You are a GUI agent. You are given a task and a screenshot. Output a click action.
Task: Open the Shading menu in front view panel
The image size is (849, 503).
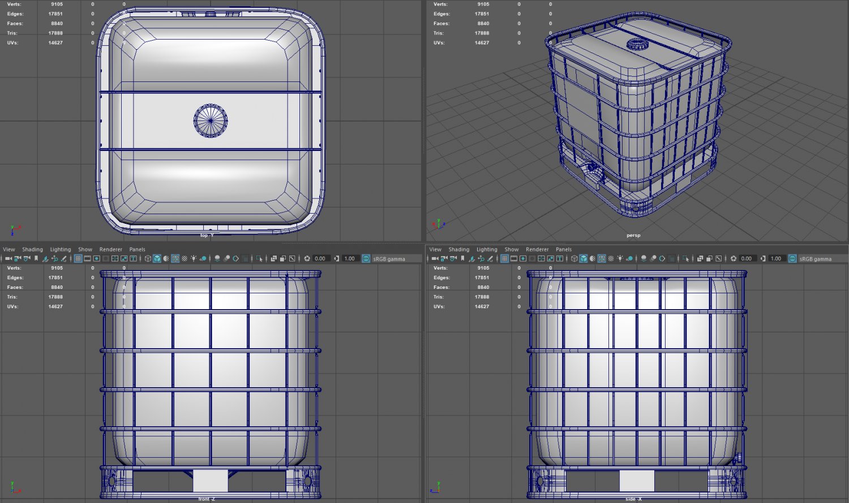point(32,249)
